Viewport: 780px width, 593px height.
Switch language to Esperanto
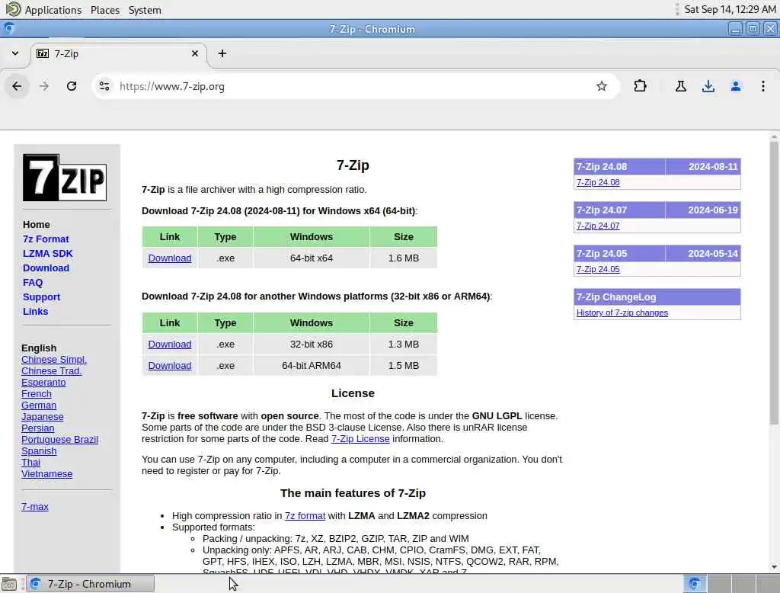[43, 383]
